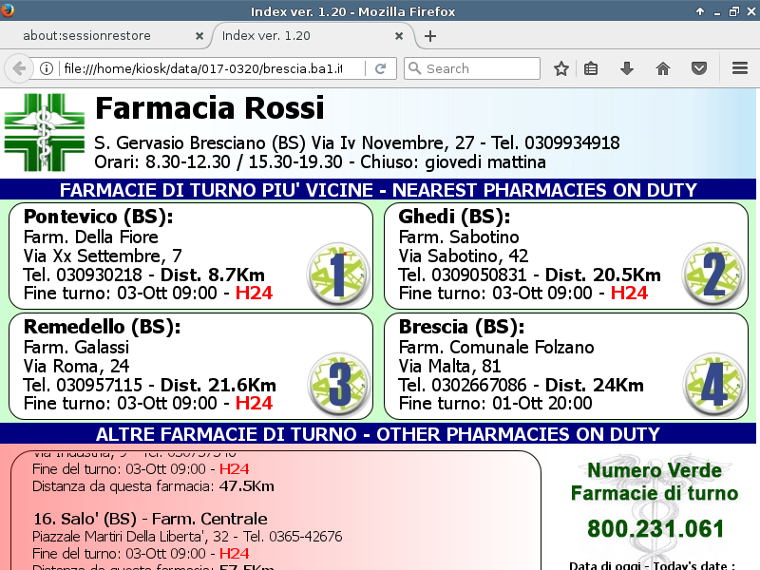Click the green pharmacy cross logo
Viewport: 760px width, 570px height.
click(x=44, y=132)
